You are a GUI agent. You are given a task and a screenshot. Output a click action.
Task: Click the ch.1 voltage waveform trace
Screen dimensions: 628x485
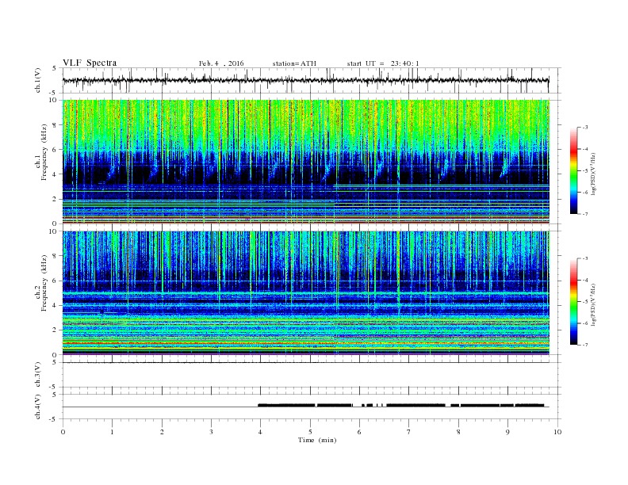(305, 80)
